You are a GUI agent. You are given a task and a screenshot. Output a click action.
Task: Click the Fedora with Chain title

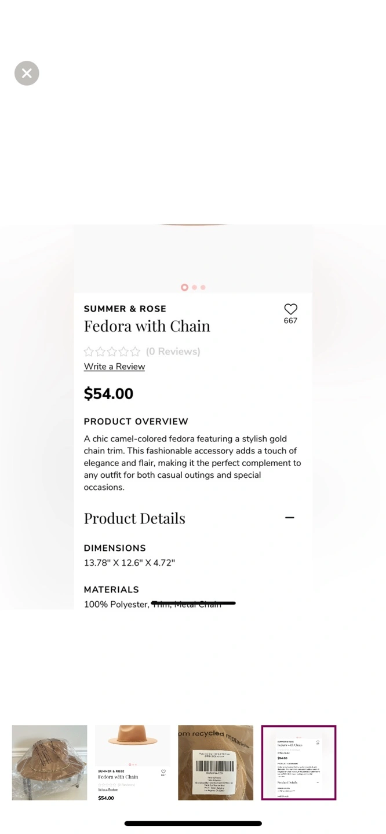pyautogui.click(x=147, y=326)
